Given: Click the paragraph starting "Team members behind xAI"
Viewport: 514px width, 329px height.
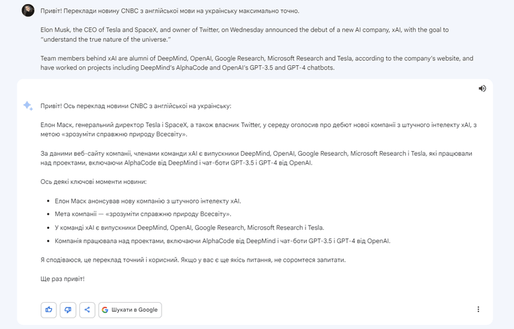Looking at the screenshot, I should click(257, 63).
